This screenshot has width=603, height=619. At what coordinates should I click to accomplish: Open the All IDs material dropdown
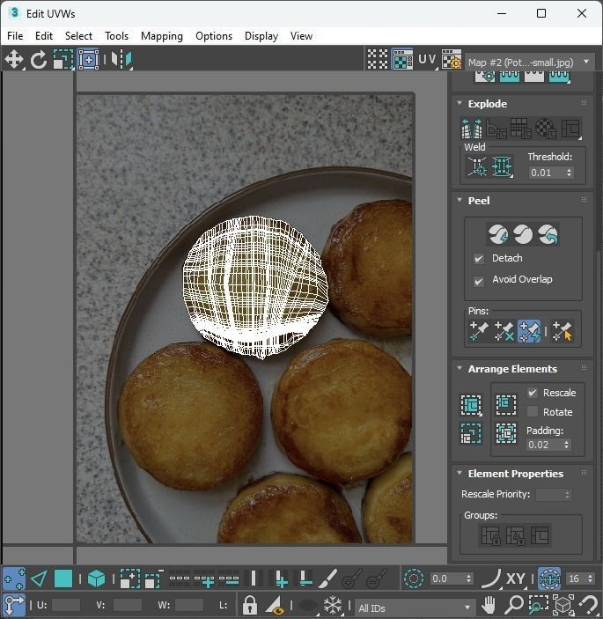point(415,608)
